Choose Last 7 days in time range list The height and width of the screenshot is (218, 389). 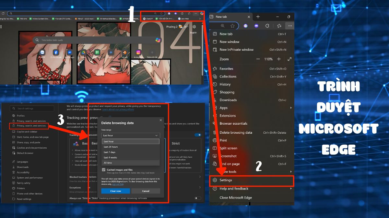(x=131, y=152)
